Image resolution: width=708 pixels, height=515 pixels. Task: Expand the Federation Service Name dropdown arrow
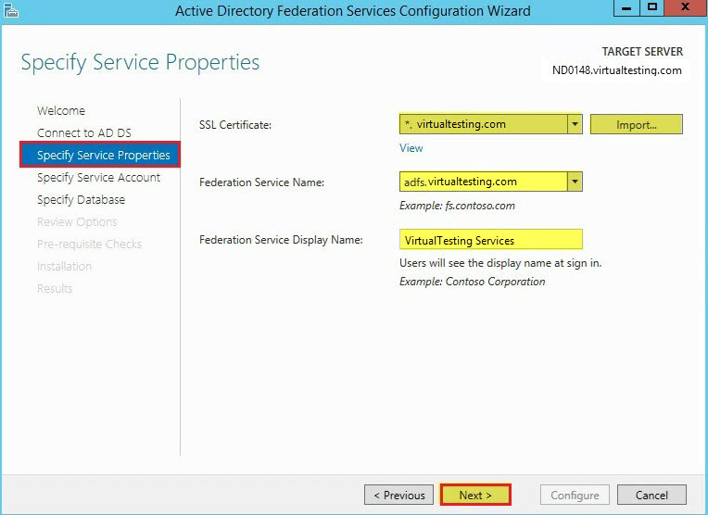click(x=575, y=182)
